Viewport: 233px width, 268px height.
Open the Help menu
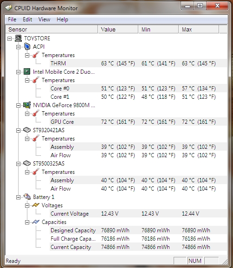(x=63, y=19)
